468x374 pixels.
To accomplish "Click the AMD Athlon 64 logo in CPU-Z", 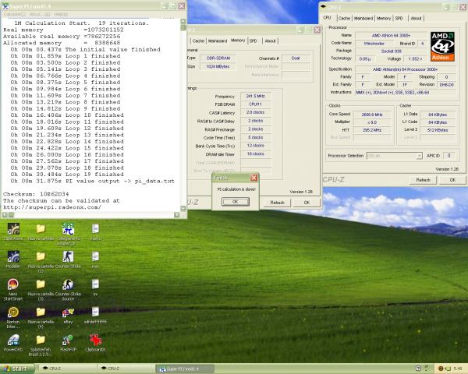I will click(x=442, y=47).
